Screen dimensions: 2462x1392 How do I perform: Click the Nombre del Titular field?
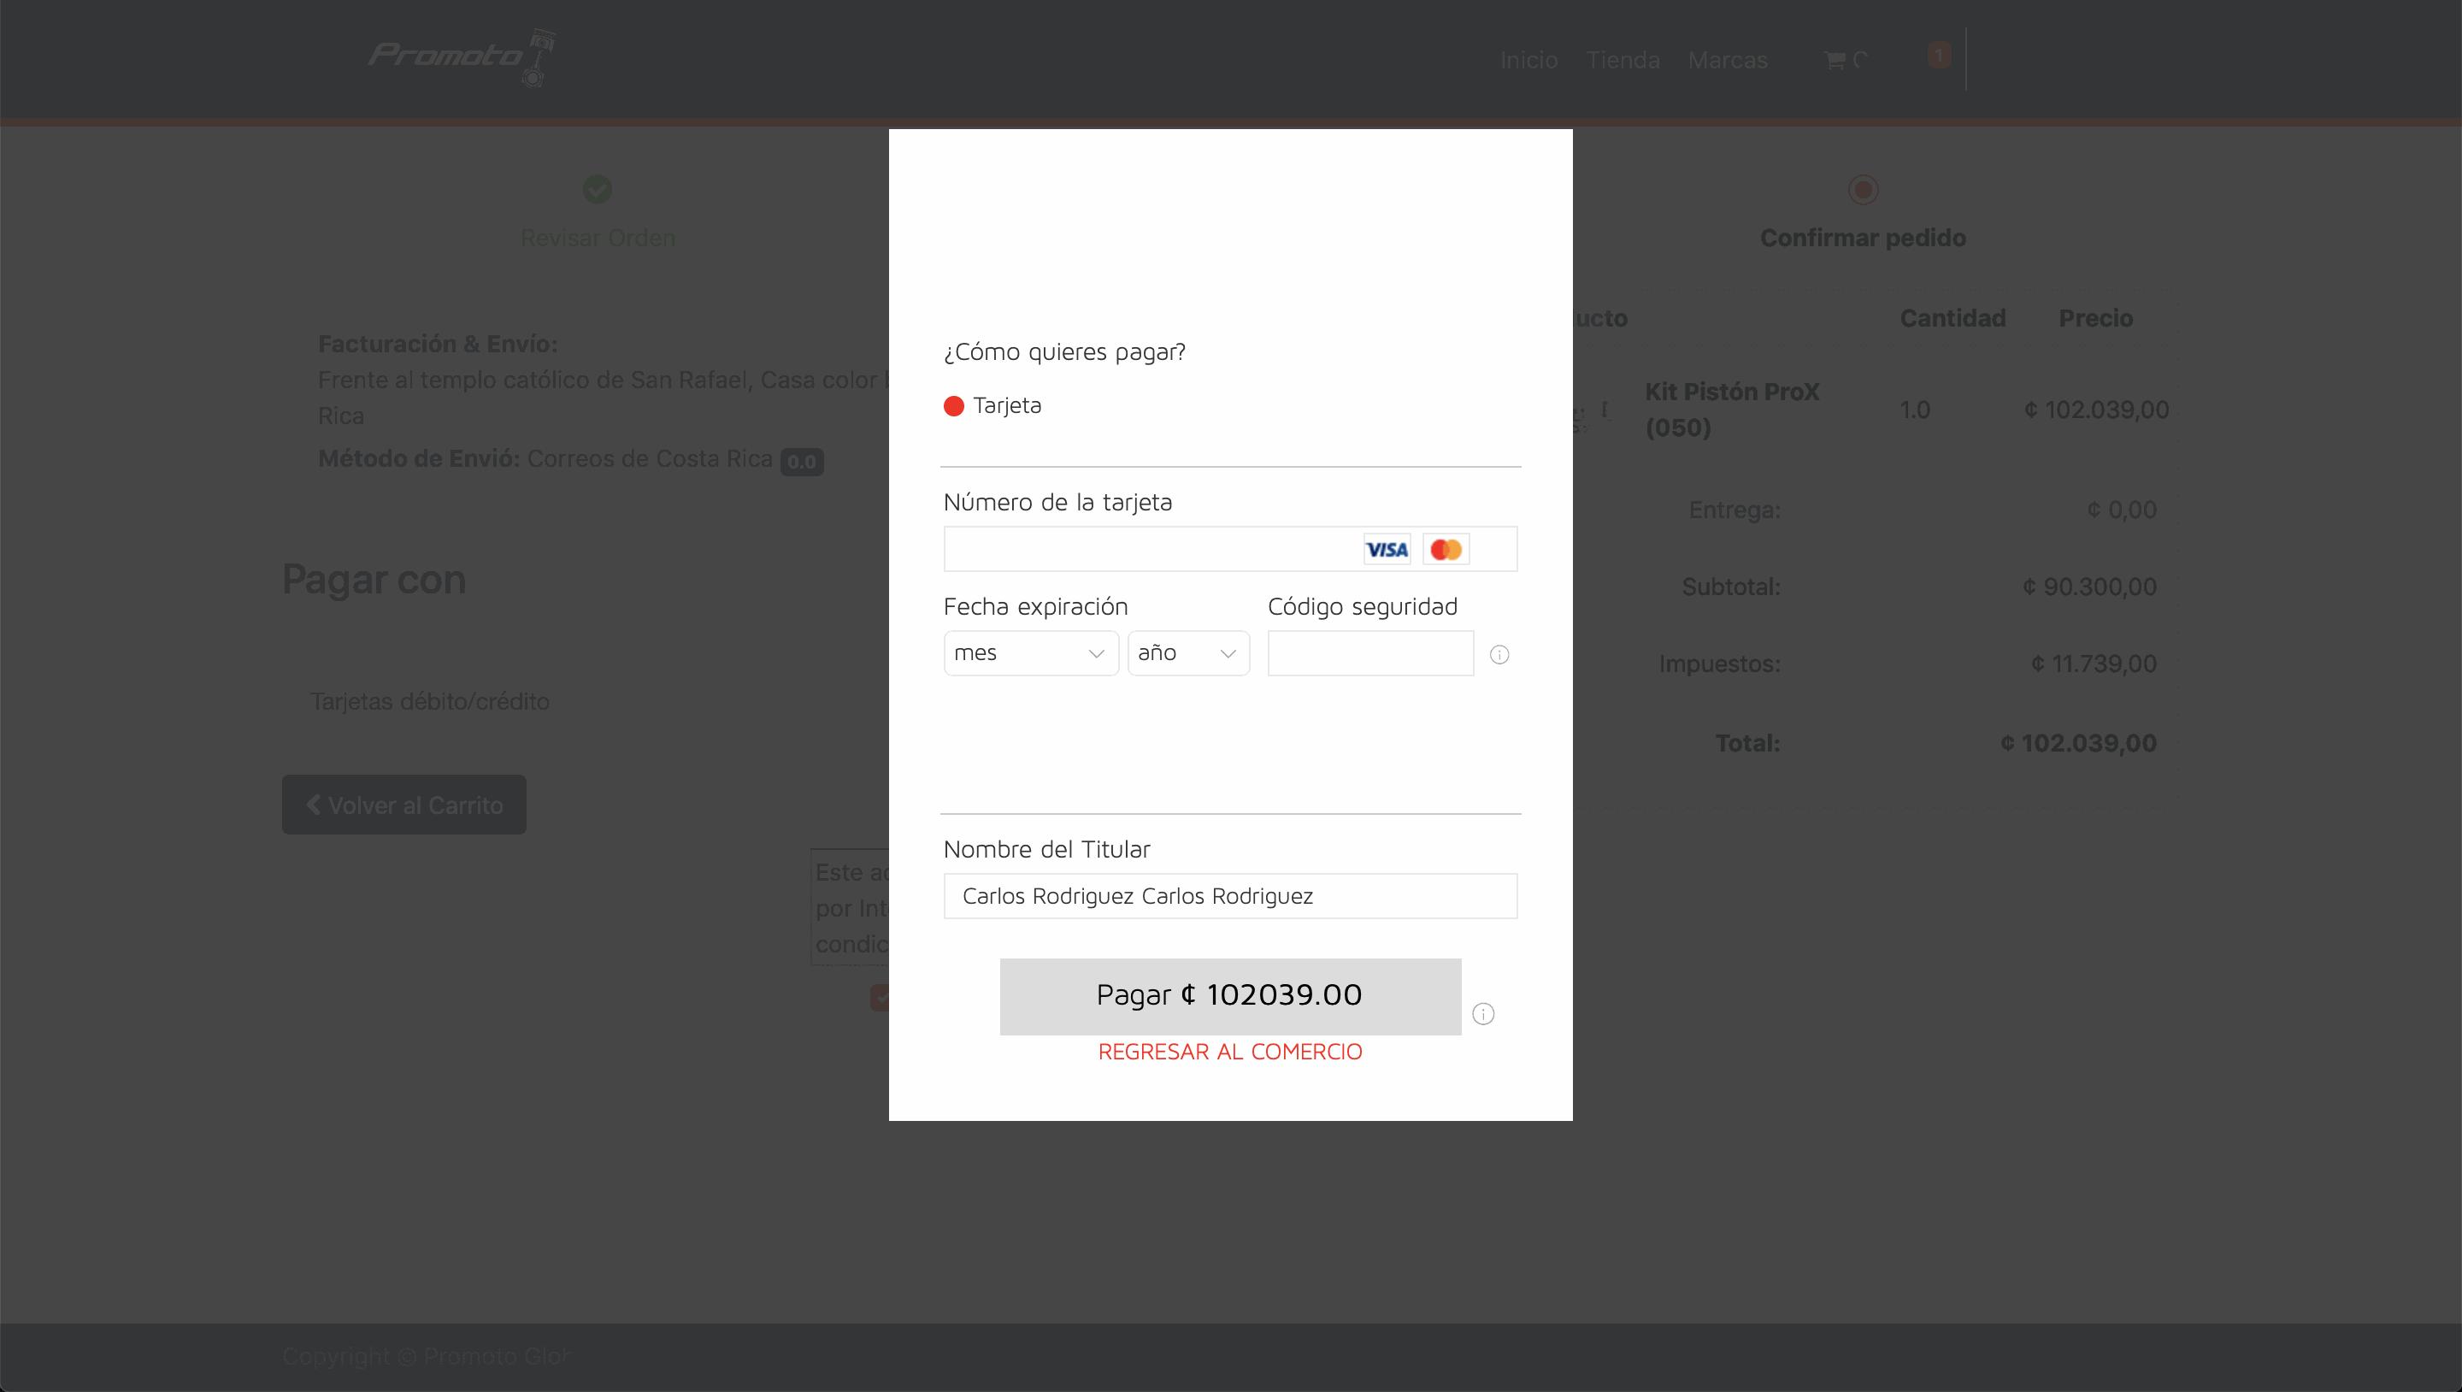(1230, 896)
